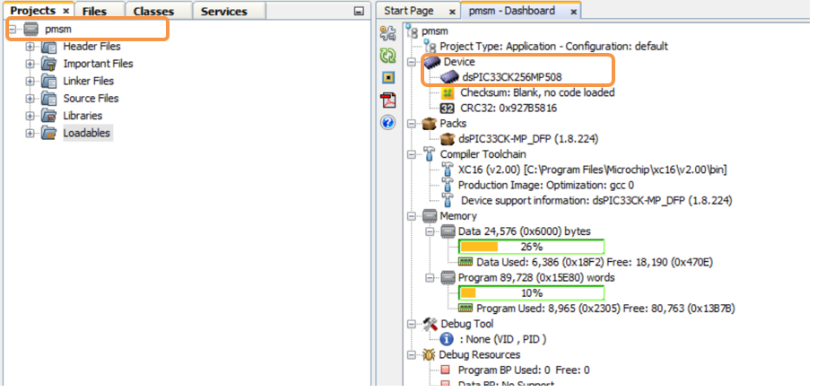The image size is (826, 392).
Task: Click the Header Files folder icon
Action: tap(49, 47)
